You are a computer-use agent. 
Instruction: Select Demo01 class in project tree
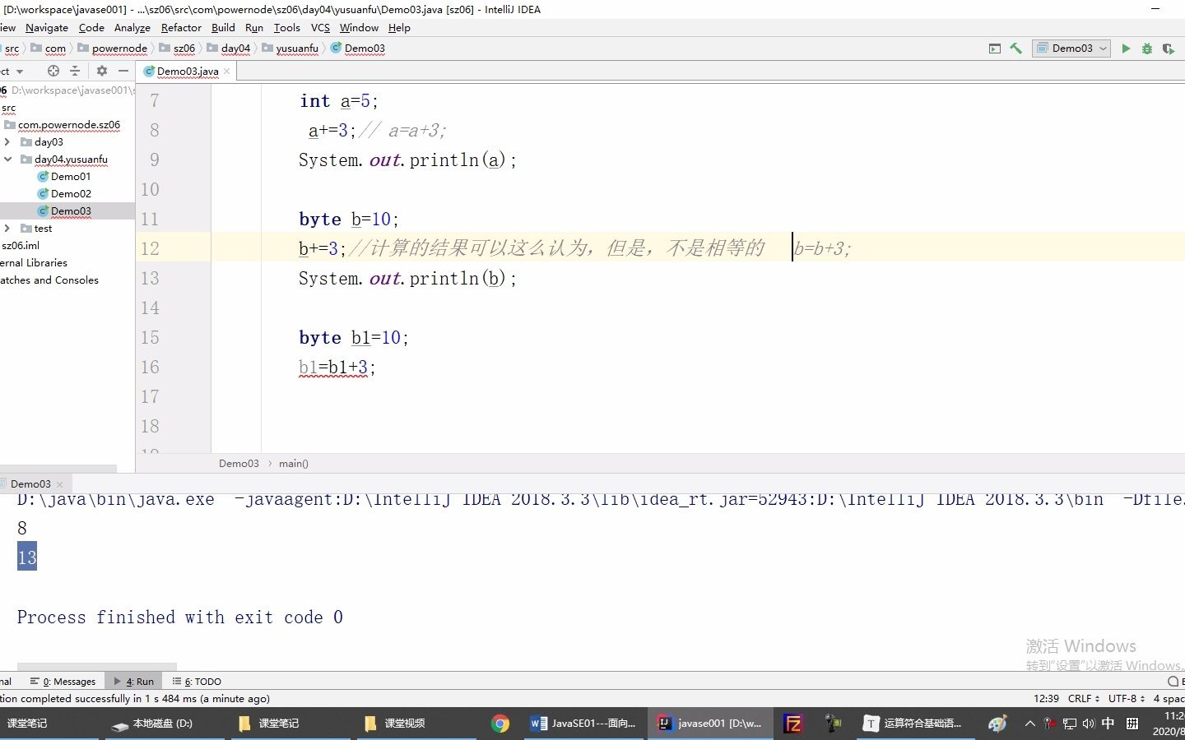click(x=71, y=176)
